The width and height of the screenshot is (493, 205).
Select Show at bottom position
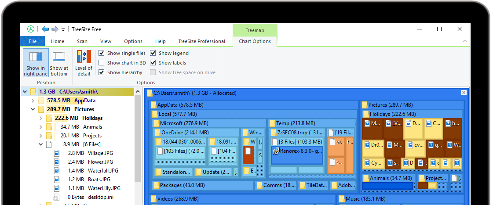(x=59, y=63)
